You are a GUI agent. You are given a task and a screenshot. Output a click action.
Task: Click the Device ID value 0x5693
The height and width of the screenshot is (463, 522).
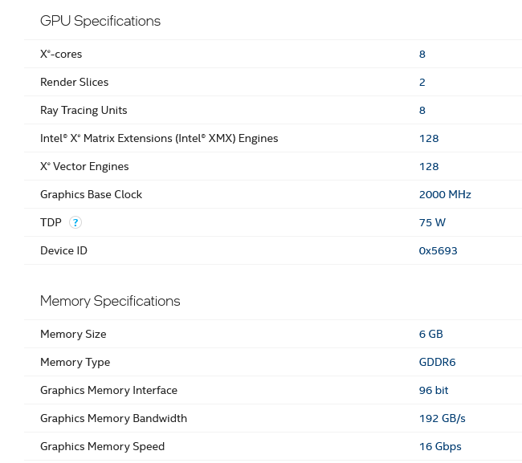(438, 250)
